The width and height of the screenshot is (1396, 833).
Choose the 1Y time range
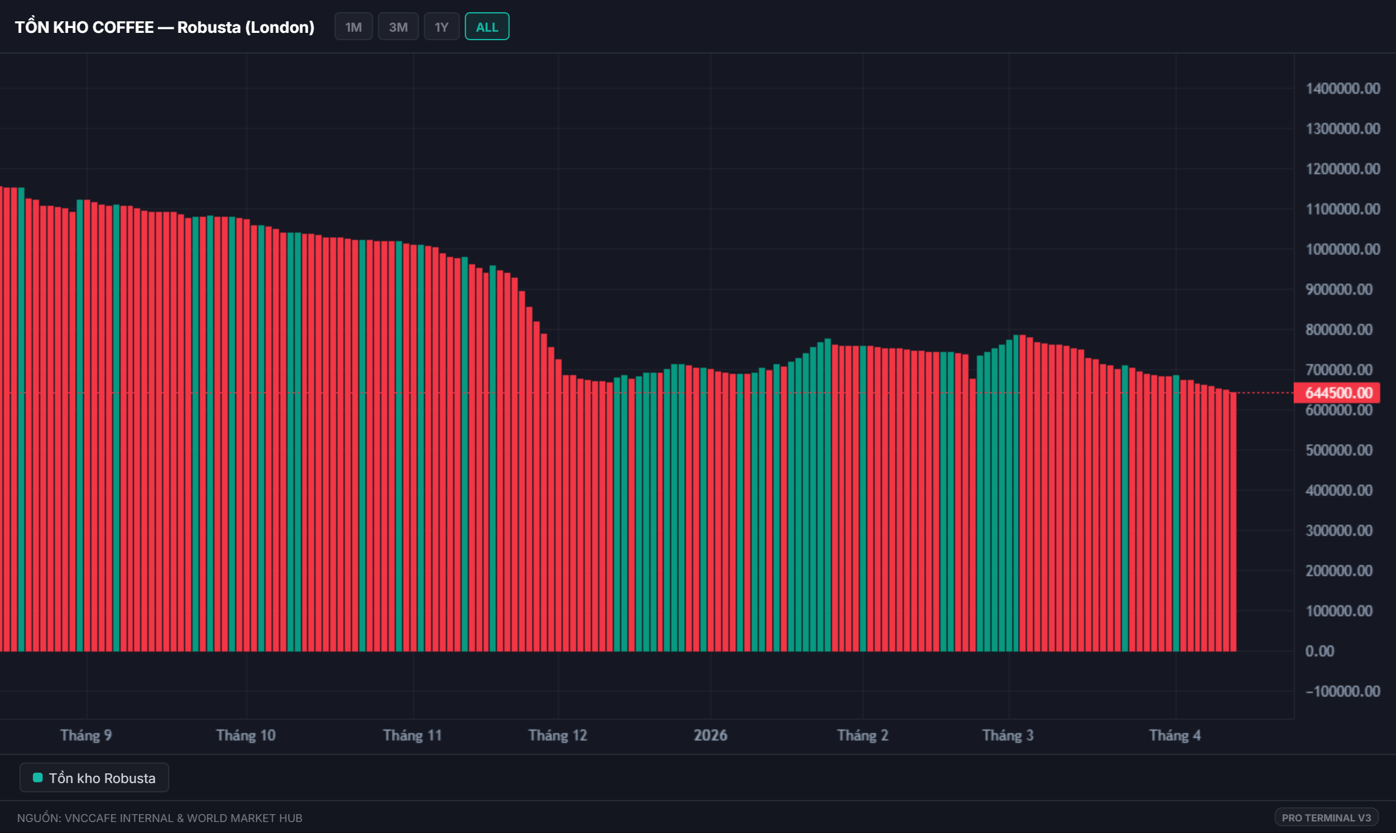click(441, 27)
